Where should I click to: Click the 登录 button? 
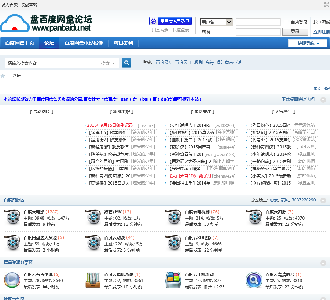tap(295, 31)
